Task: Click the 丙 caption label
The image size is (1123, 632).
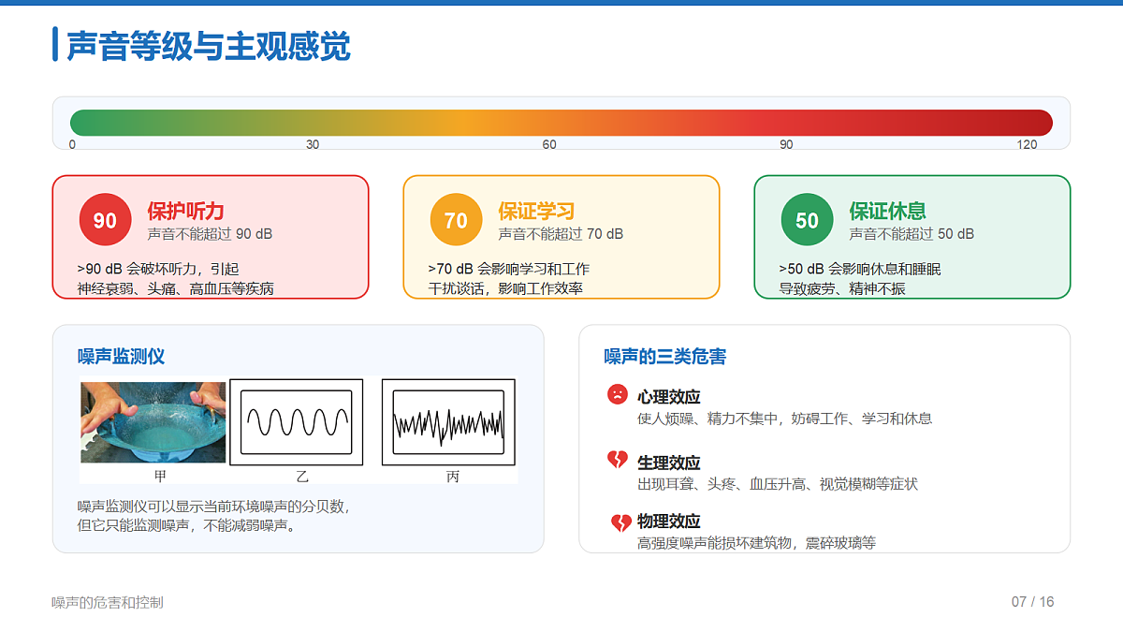Action: [x=453, y=477]
